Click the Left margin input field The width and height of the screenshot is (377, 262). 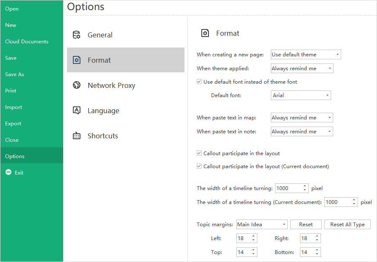point(243,238)
